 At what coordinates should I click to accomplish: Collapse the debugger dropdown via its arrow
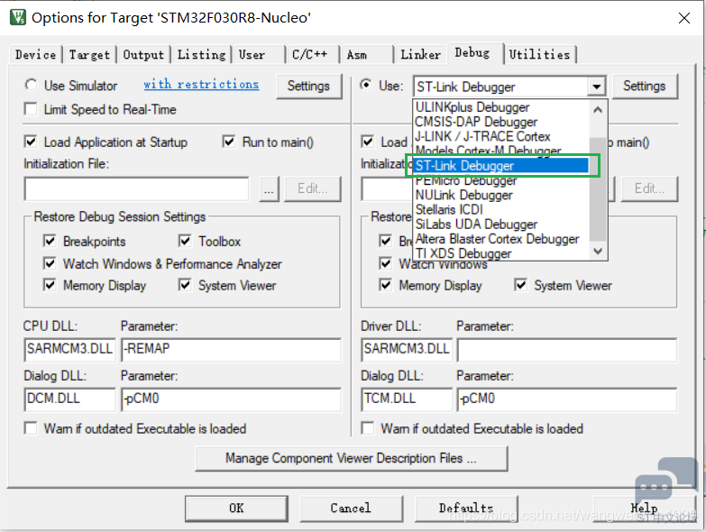[x=597, y=87]
